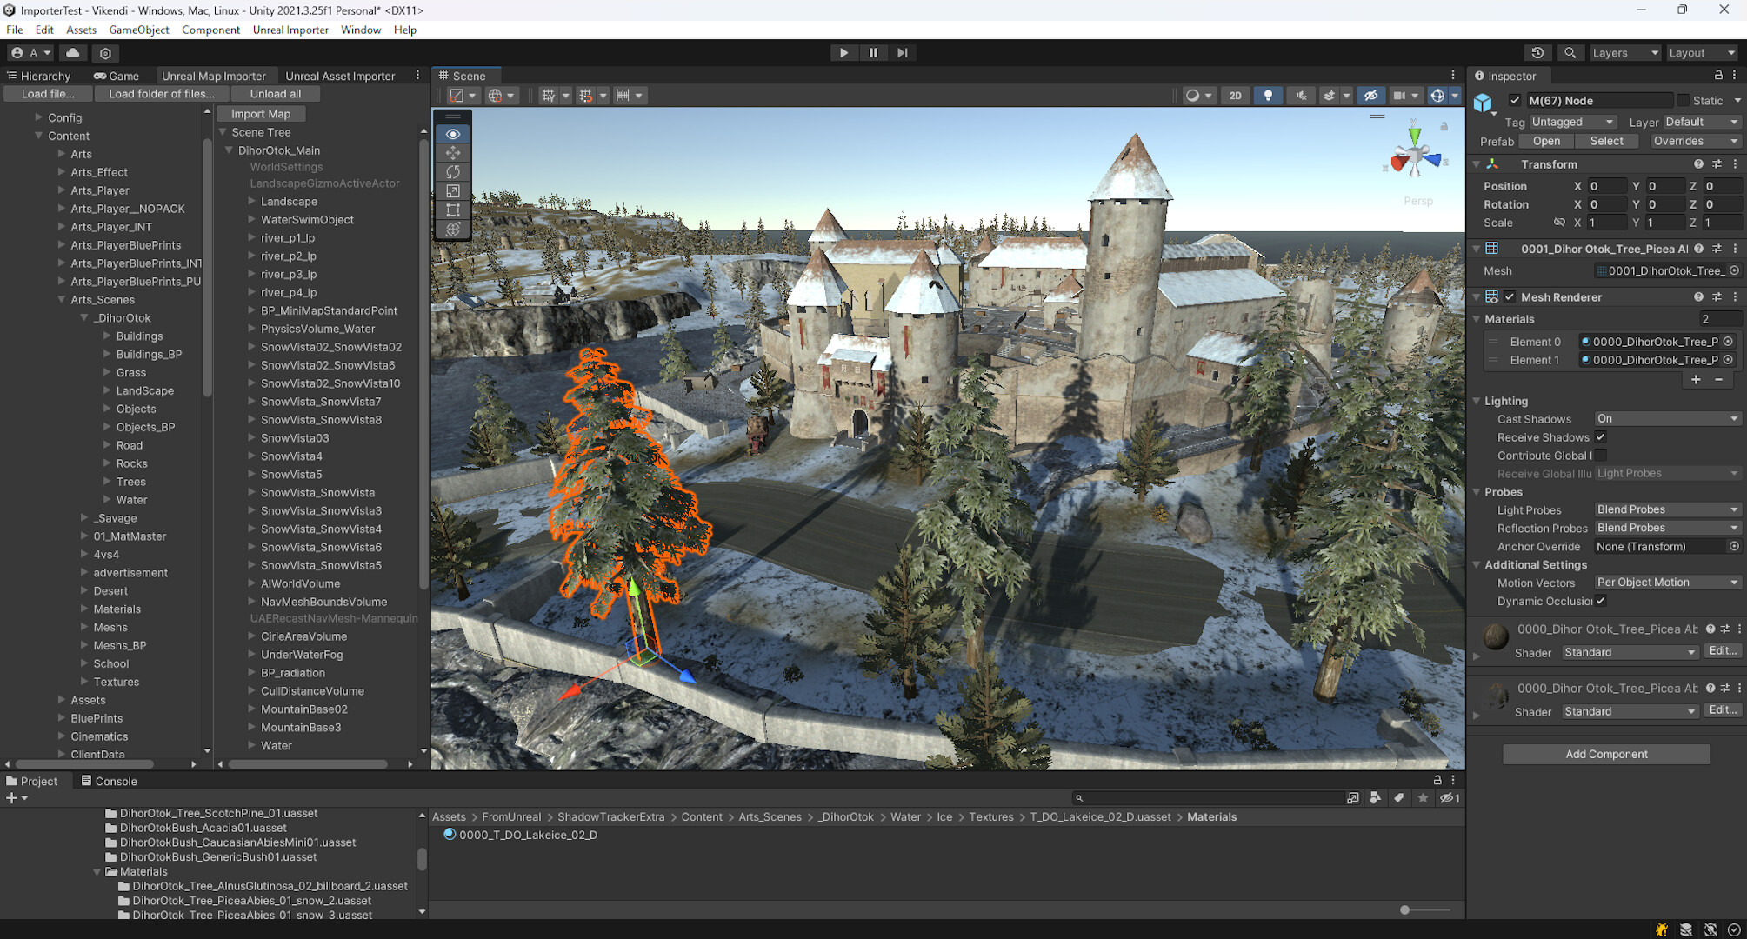Toggle scene lighting with the lightbulb button
The height and width of the screenshot is (939, 1747).
pos(1268,95)
